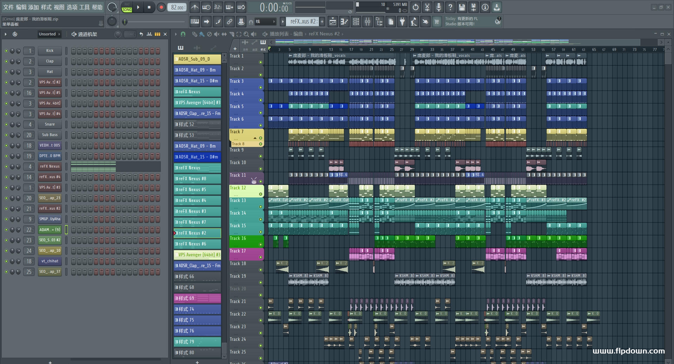
Task: Select the playlist slip tool
Action: [224, 34]
